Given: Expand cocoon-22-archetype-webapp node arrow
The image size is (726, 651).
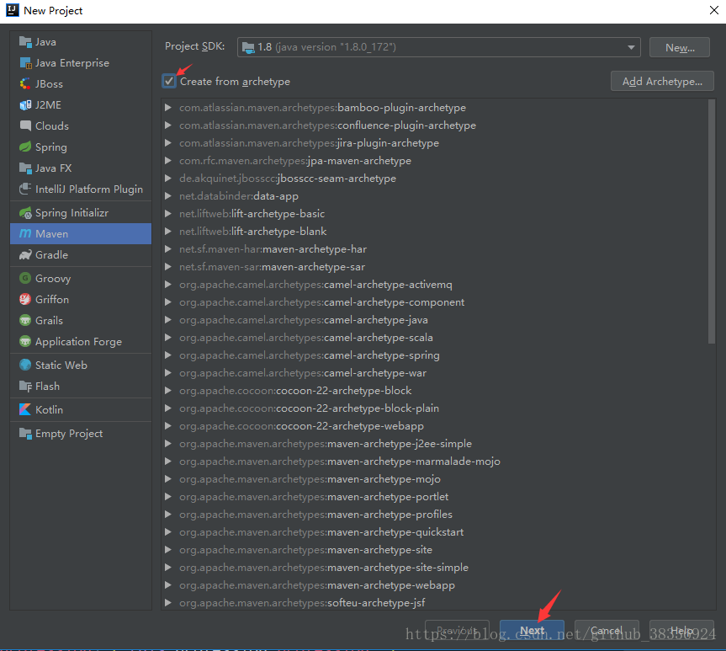Looking at the screenshot, I should tap(168, 425).
